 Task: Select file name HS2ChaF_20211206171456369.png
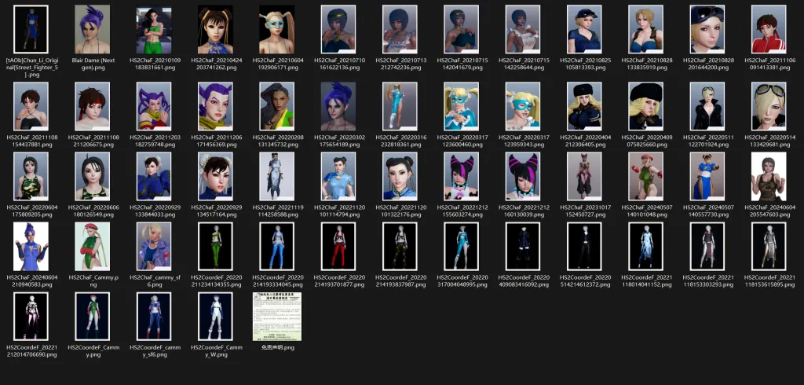point(215,141)
